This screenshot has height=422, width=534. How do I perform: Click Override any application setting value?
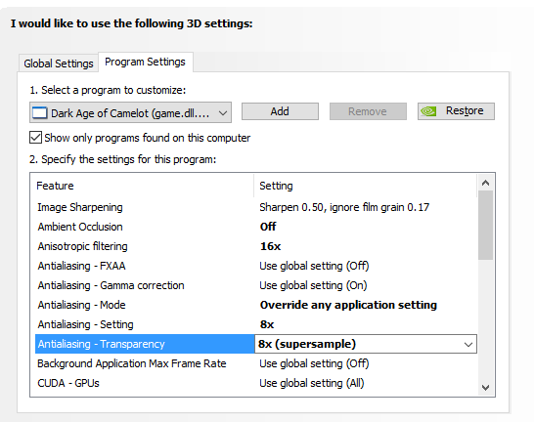click(348, 305)
